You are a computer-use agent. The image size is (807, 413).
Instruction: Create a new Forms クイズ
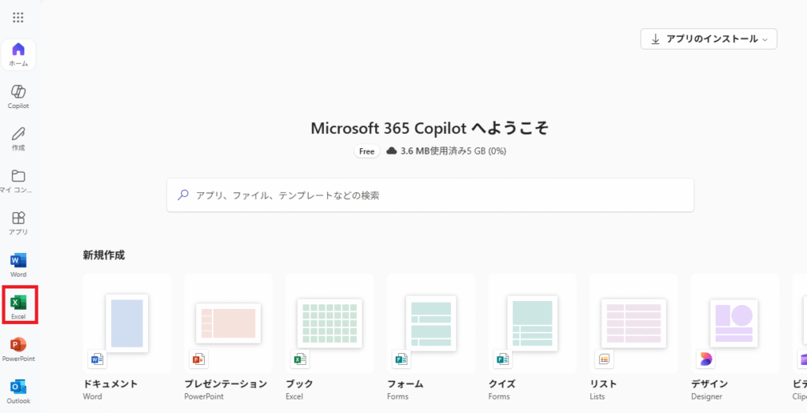click(532, 338)
